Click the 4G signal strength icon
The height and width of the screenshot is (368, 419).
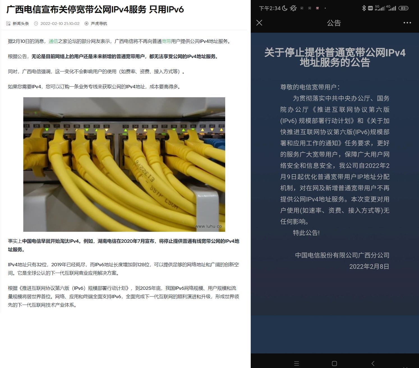[x=391, y=8]
